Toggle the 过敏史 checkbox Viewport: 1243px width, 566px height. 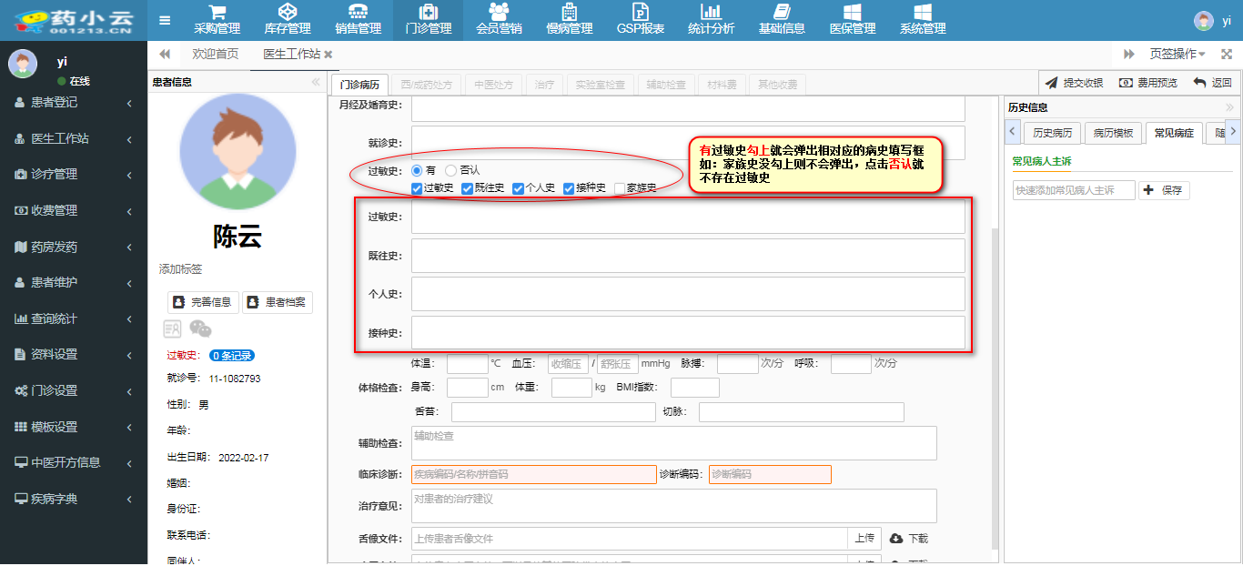coord(417,188)
